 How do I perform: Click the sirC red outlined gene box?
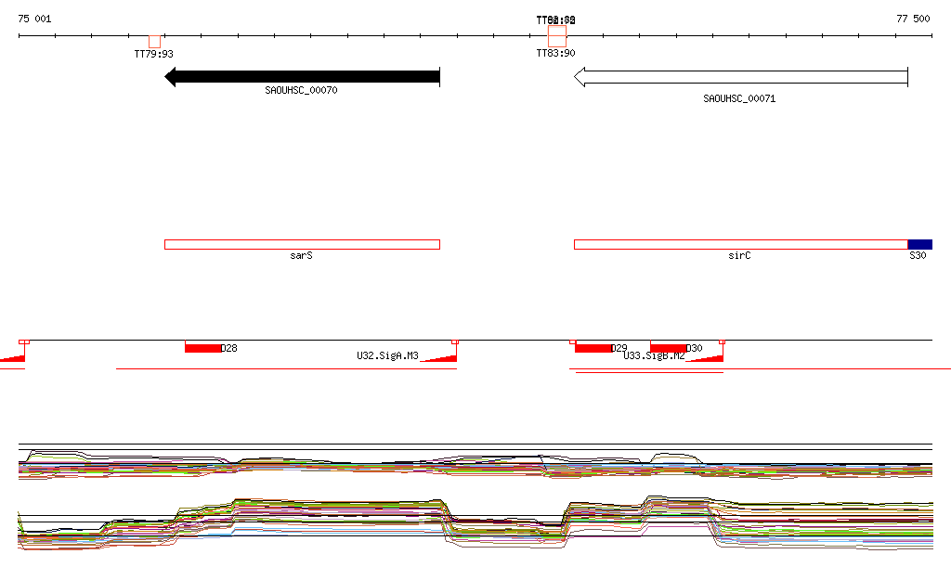[x=740, y=245]
